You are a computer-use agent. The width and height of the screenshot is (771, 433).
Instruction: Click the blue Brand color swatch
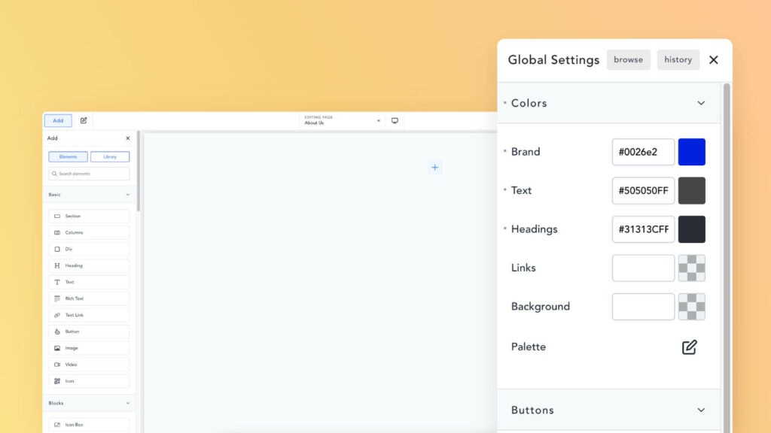click(x=691, y=152)
